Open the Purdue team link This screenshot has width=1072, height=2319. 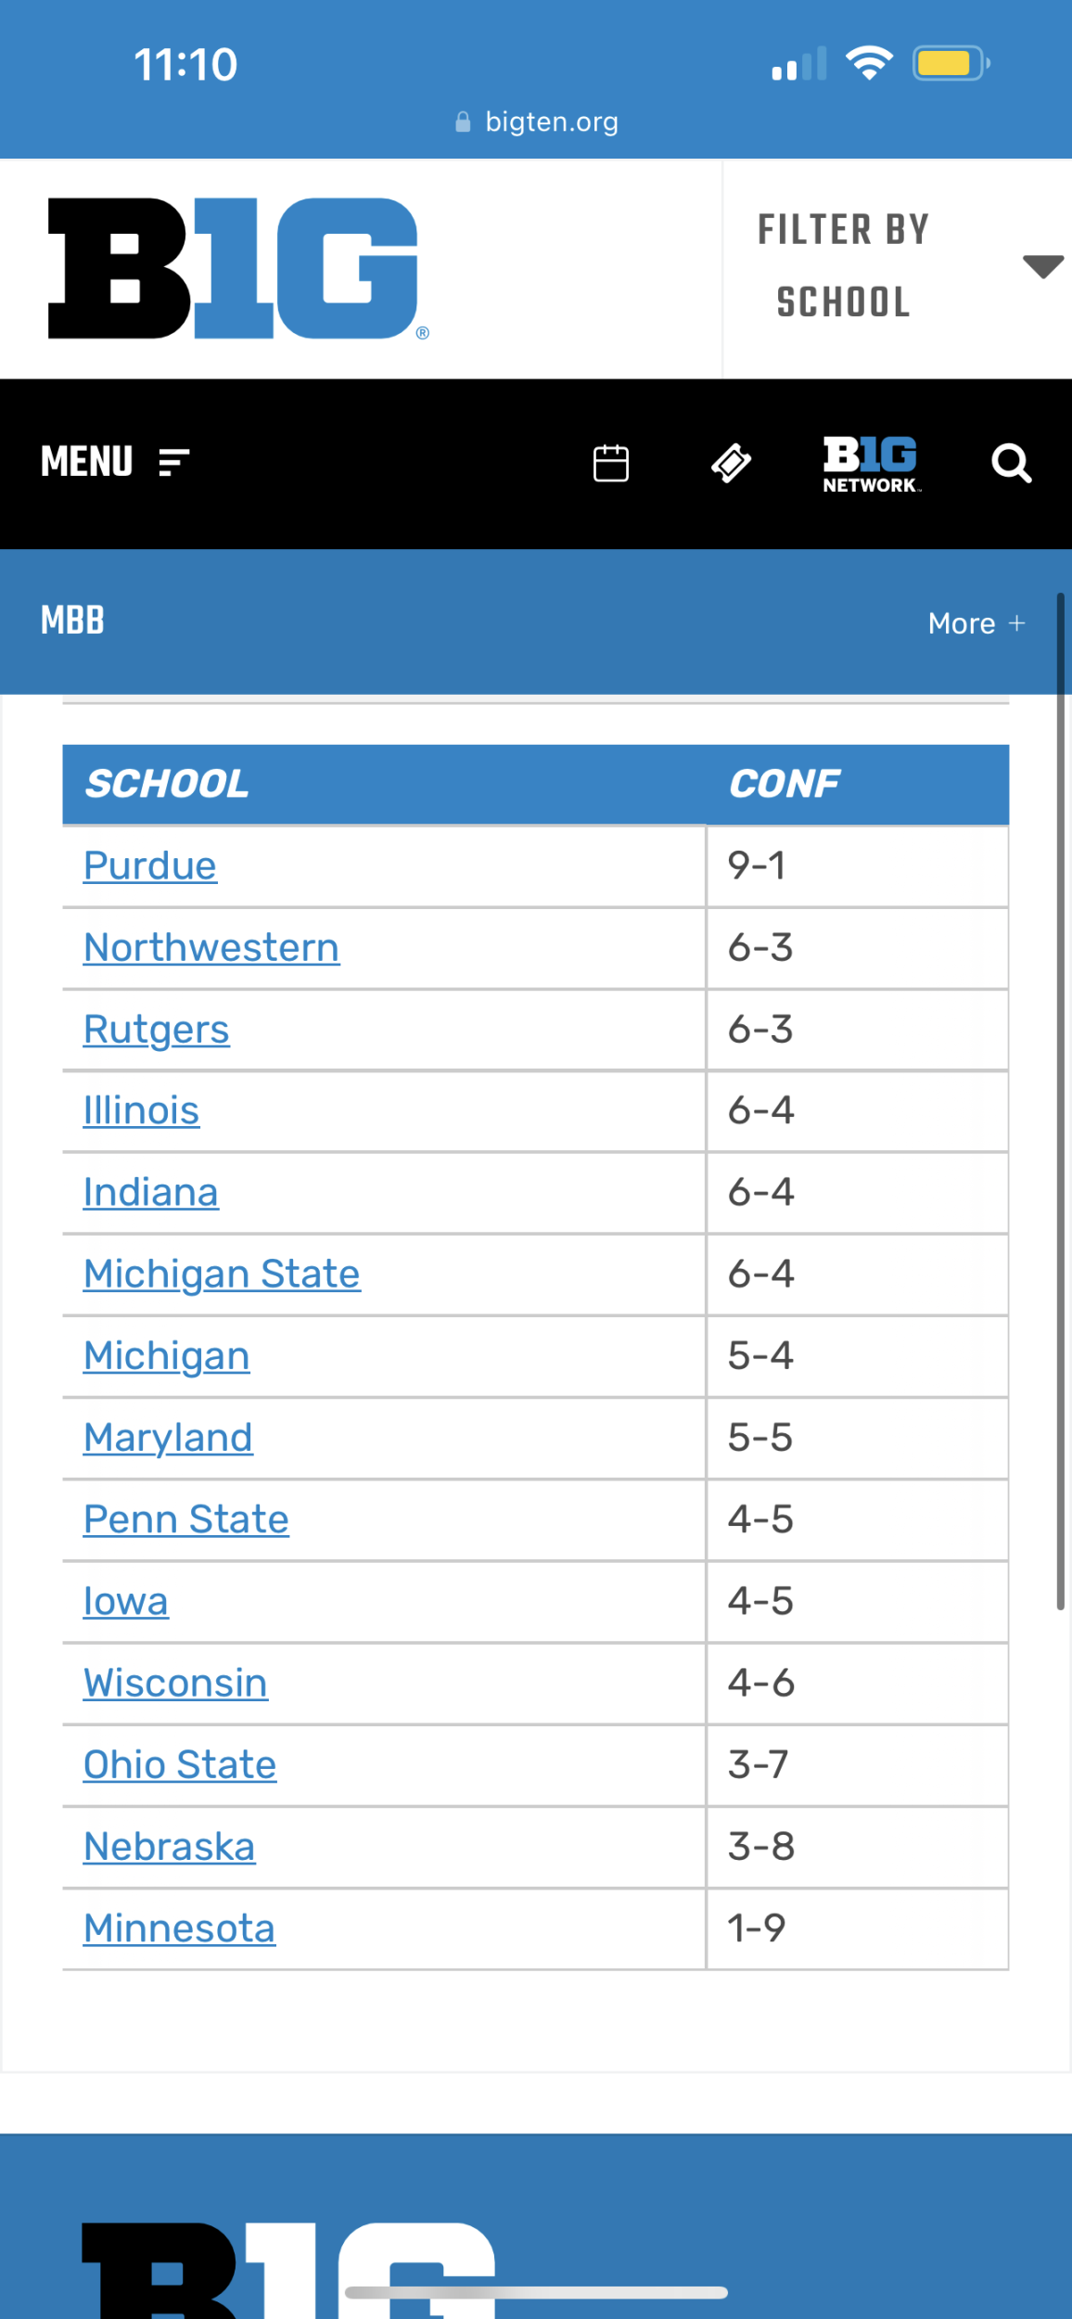pos(150,865)
